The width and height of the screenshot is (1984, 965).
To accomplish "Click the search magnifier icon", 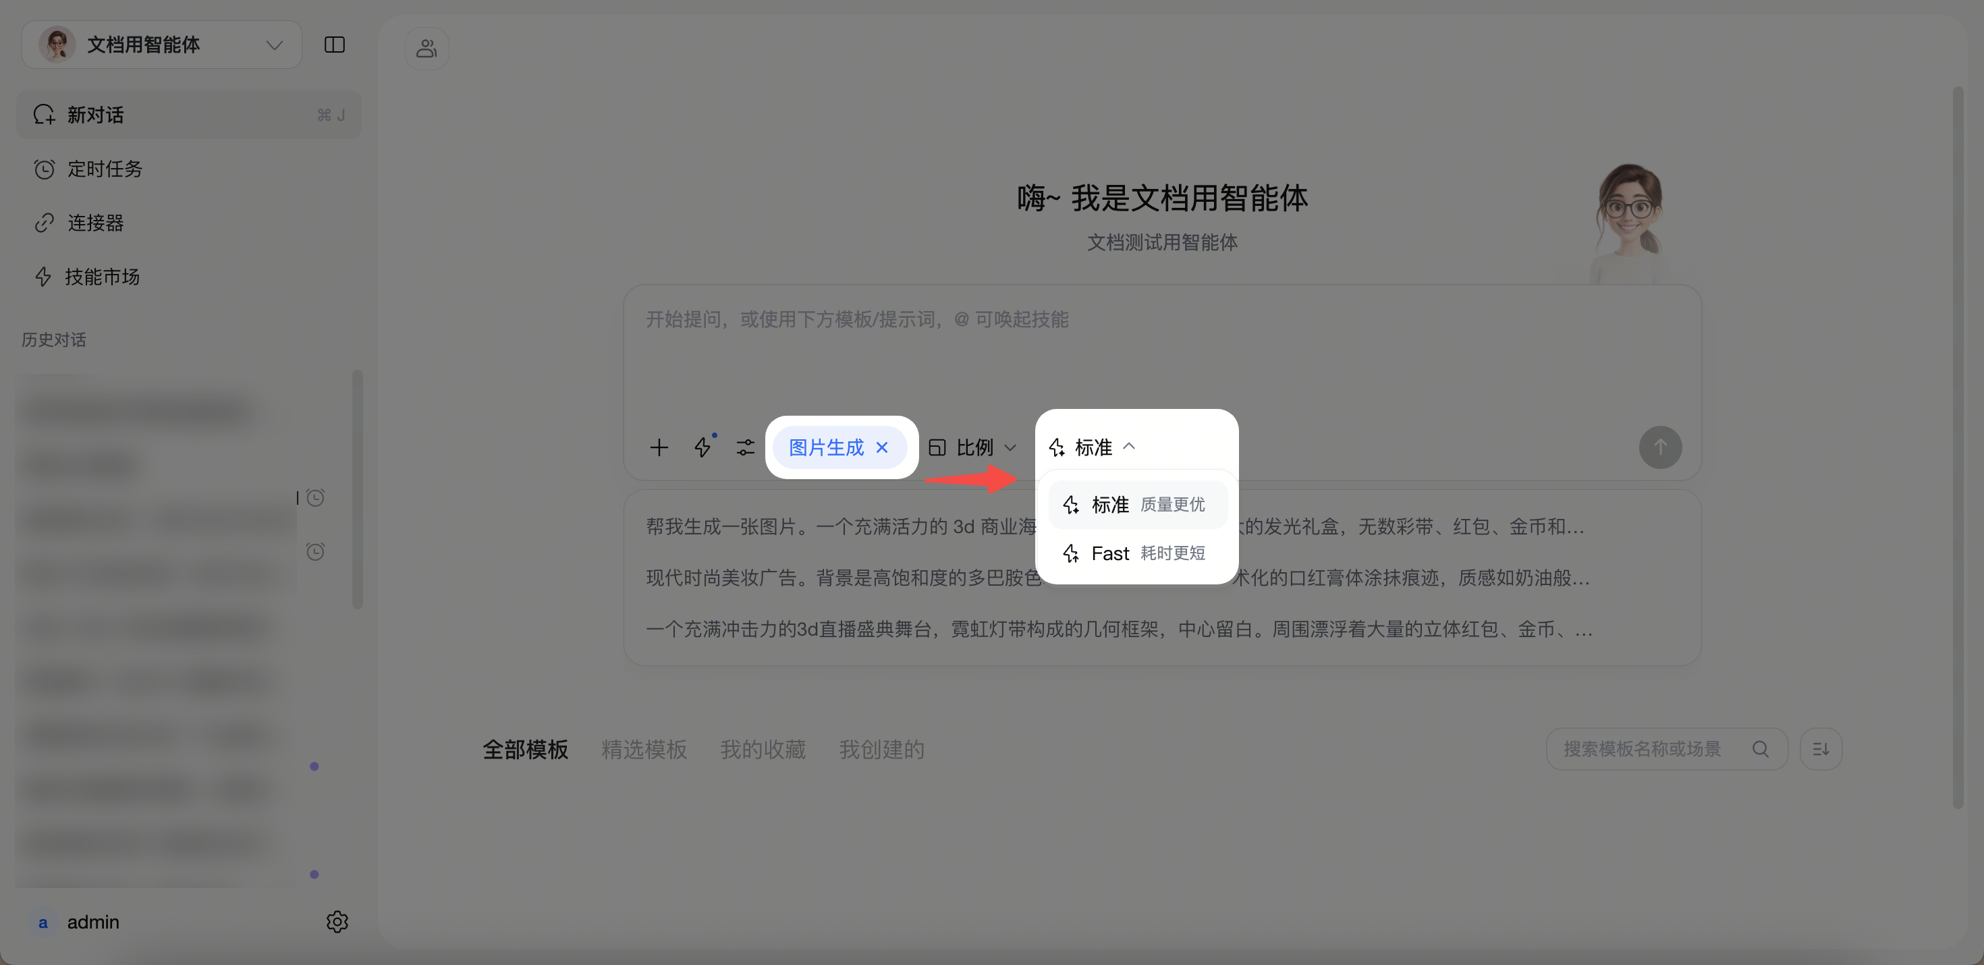I will click(x=1760, y=748).
